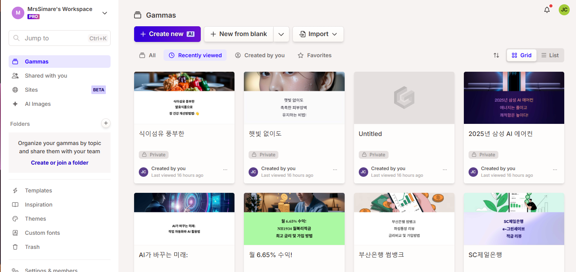The width and height of the screenshot is (576, 272).
Task: Open Gammas in the sidebar
Action: click(x=60, y=62)
